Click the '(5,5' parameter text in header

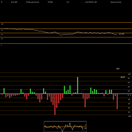click(68, 2)
